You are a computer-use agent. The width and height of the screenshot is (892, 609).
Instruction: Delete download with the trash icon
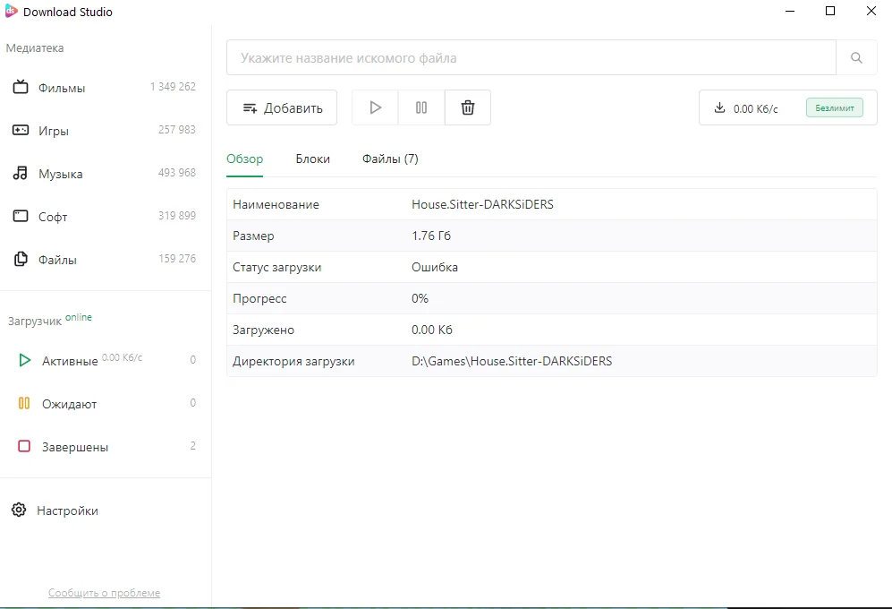click(x=468, y=107)
